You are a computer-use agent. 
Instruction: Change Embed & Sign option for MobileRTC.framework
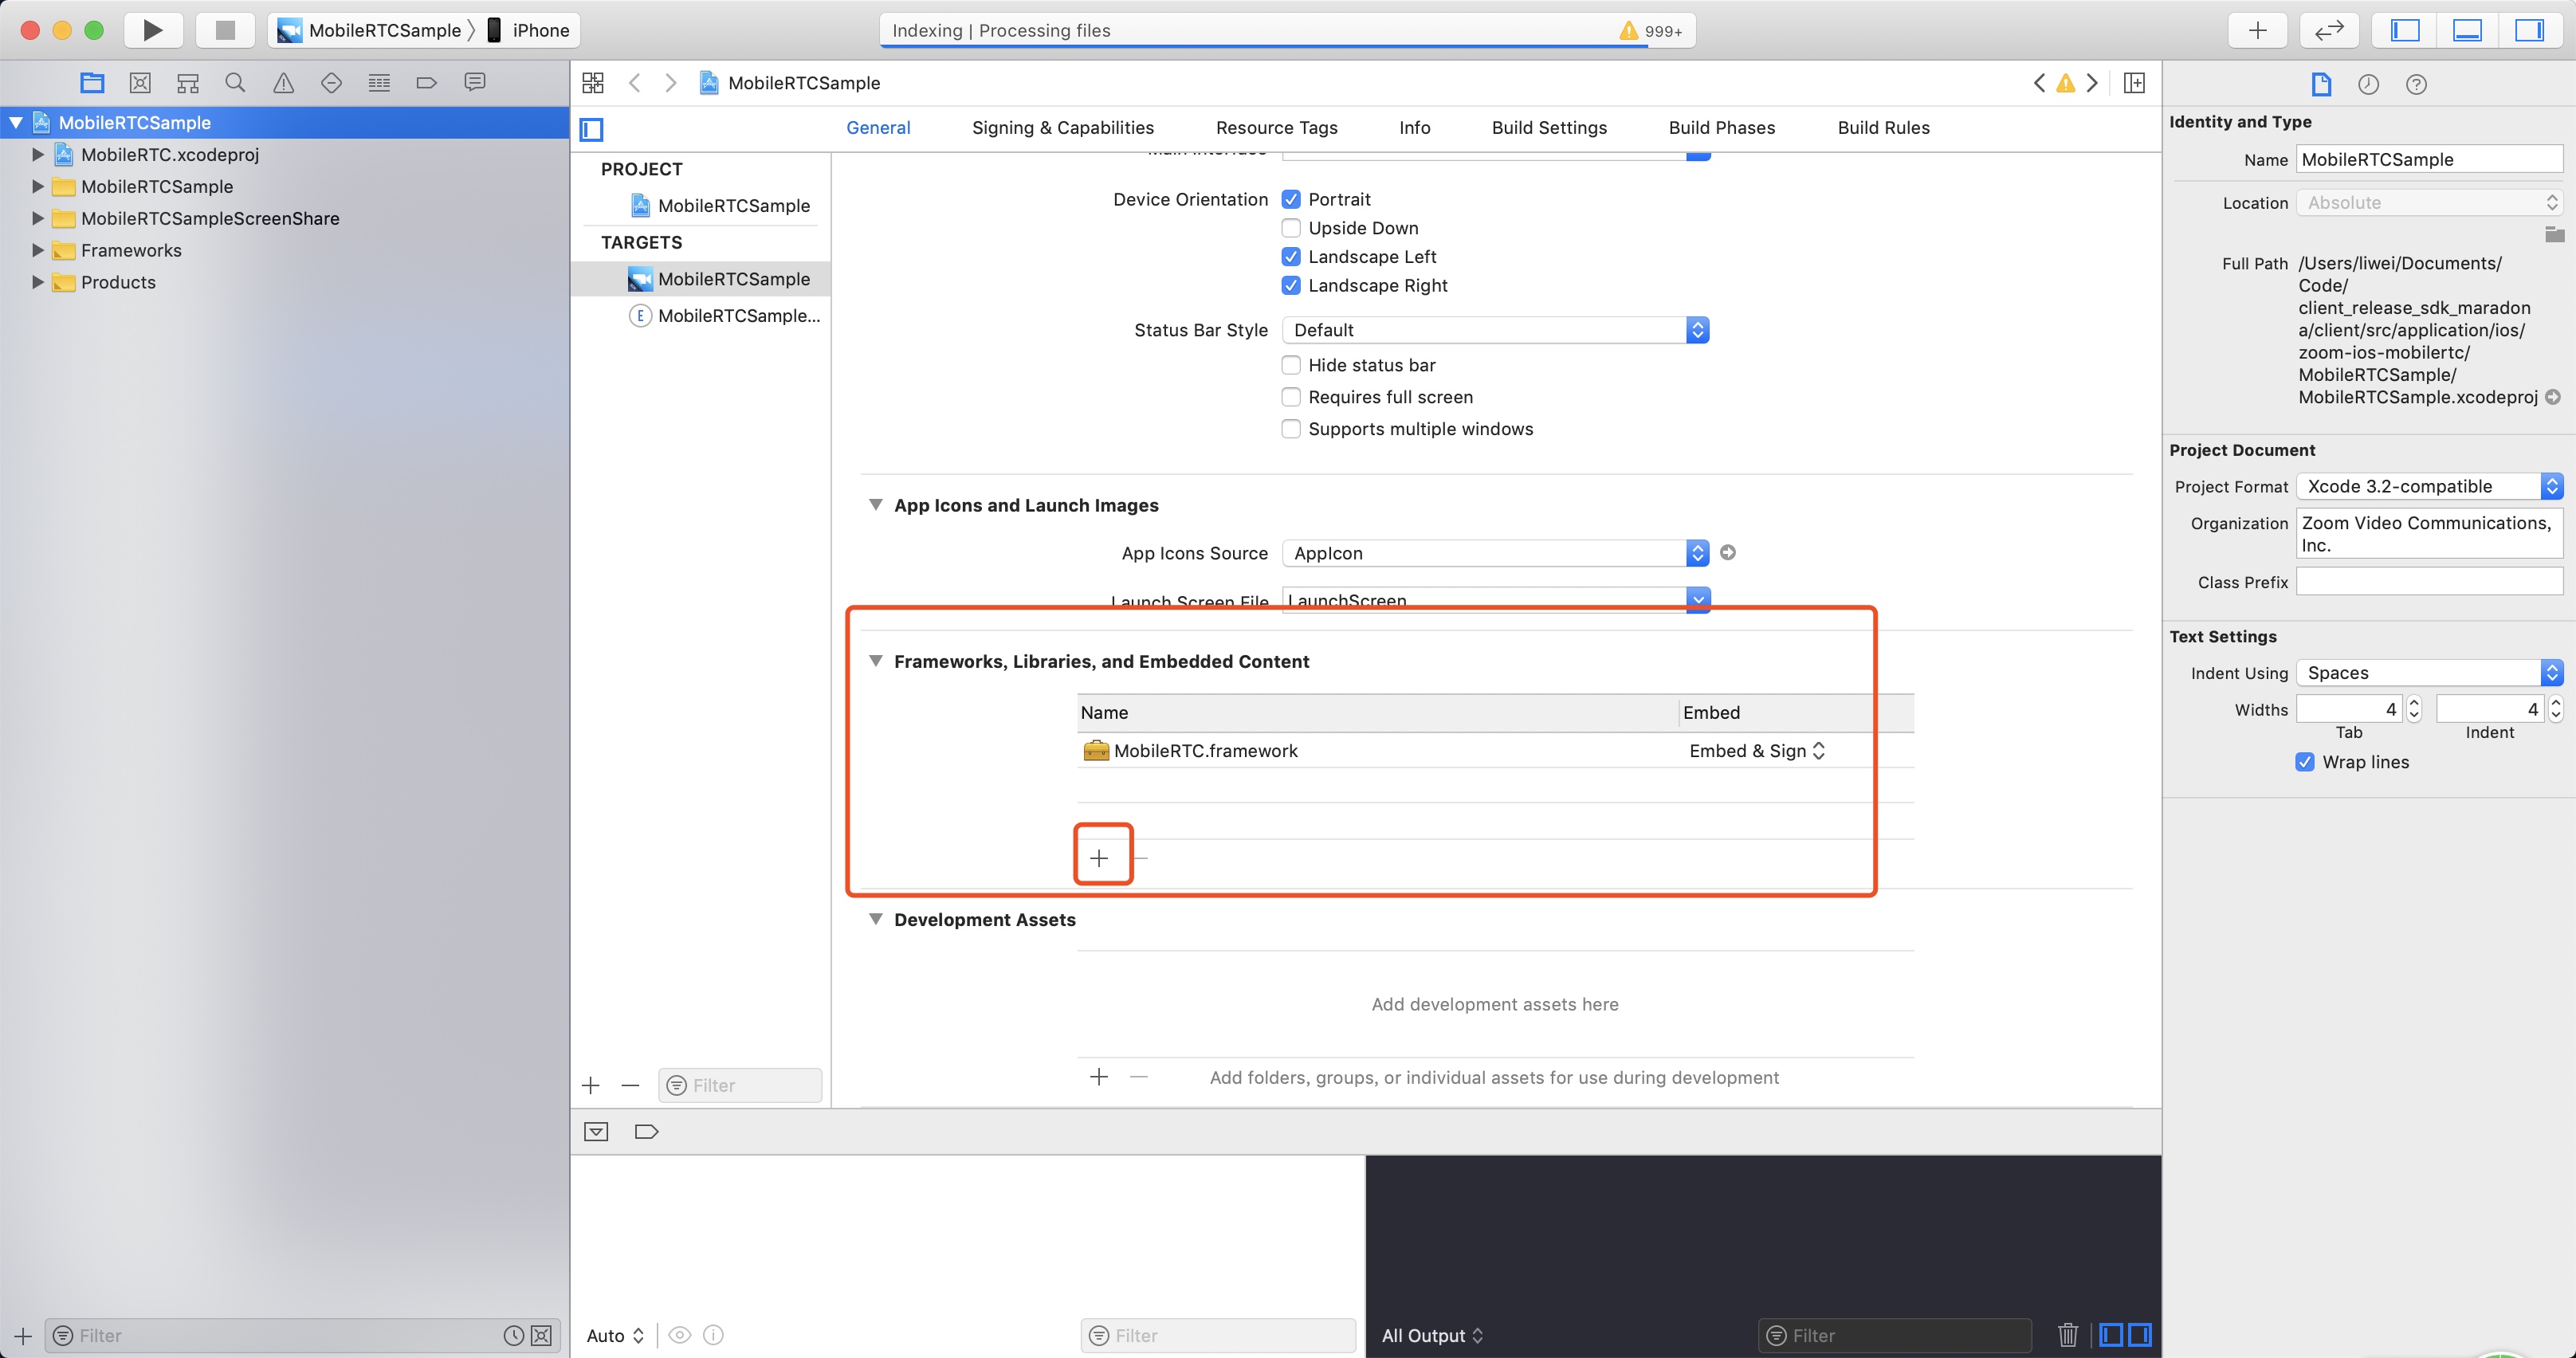tap(1757, 751)
